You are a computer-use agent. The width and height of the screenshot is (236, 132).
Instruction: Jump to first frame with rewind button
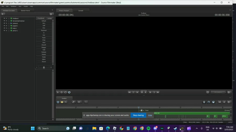point(129,92)
